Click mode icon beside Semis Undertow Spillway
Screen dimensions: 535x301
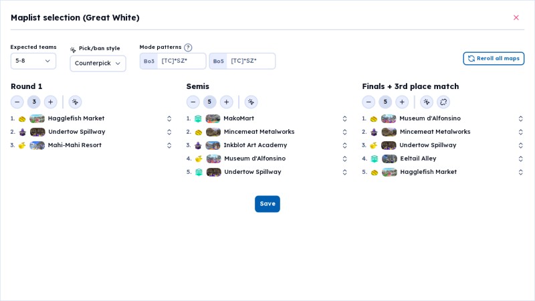click(198, 172)
